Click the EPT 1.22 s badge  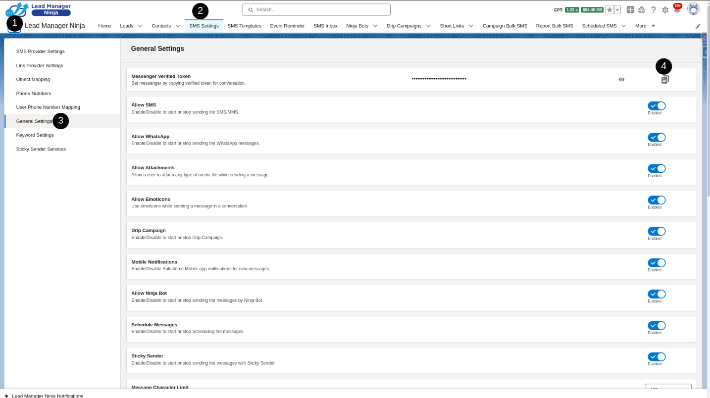pyautogui.click(x=572, y=10)
